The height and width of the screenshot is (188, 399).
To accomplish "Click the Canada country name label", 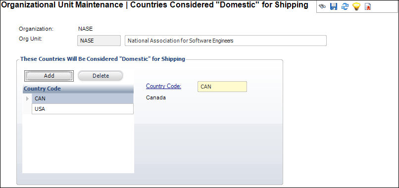I will click(x=156, y=97).
